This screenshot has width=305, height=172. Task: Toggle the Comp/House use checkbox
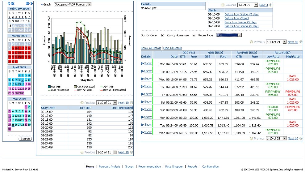coord(194,35)
